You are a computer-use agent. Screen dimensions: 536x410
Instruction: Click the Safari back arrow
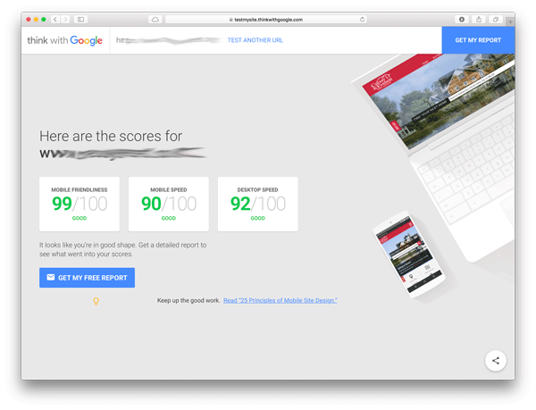(55, 20)
